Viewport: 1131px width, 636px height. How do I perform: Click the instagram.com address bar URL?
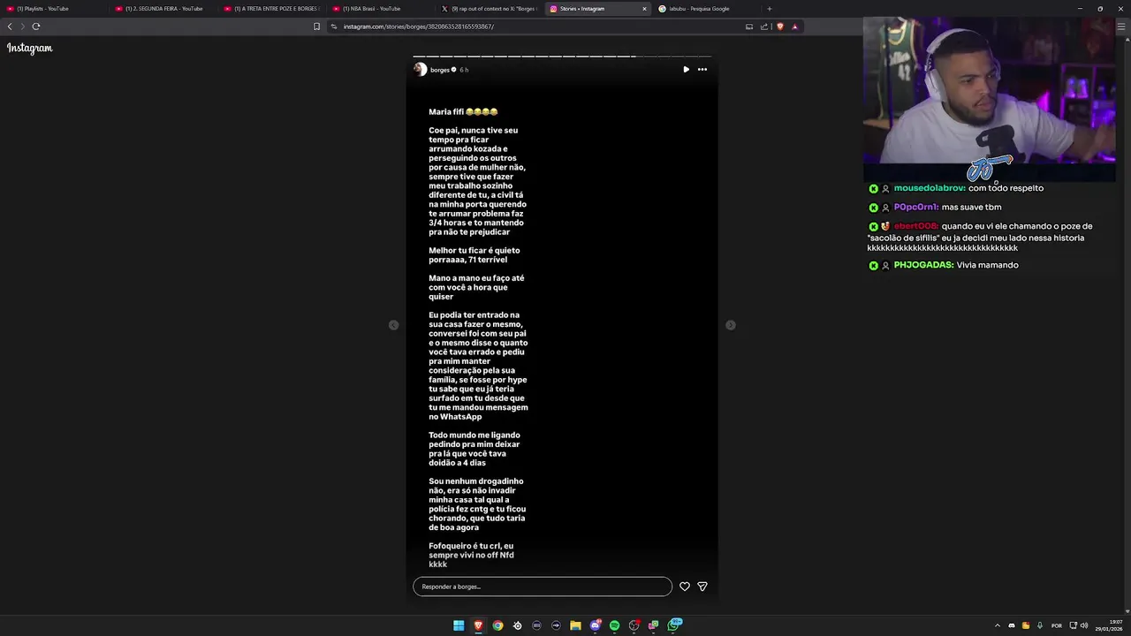419,26
